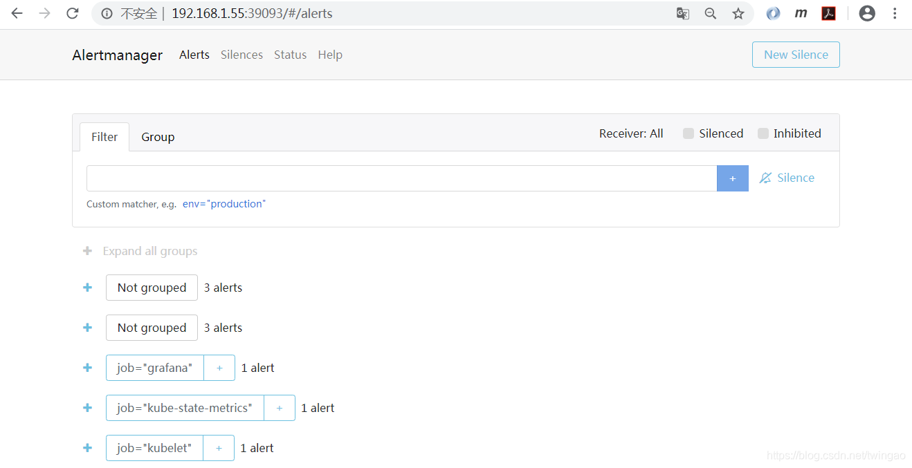The width and height of the screenshot is (912, 468).
Task: Open the Alerts nav item
Action: [194, 55]
